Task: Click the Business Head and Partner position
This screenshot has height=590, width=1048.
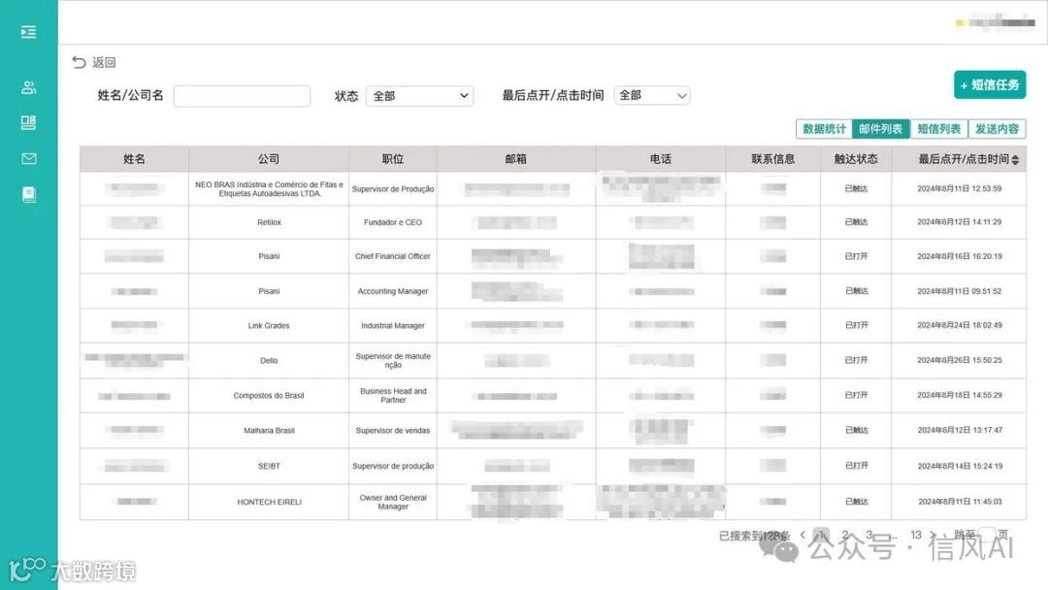Action: [x=393, y=396]
